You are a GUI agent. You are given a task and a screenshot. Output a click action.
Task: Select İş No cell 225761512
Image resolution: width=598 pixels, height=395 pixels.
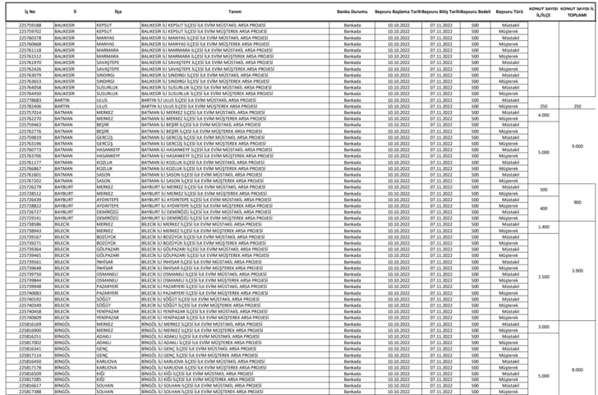30,57
